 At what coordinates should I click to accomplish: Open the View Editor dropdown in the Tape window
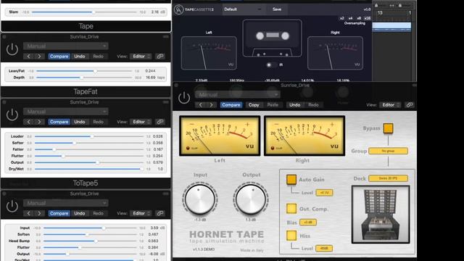pos(141,57)
